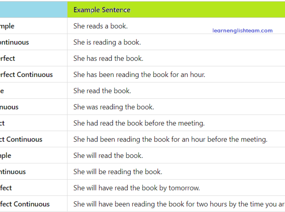Click "She has read the book." sentence
Screen dimensions: 285x212
coord(108,59)
